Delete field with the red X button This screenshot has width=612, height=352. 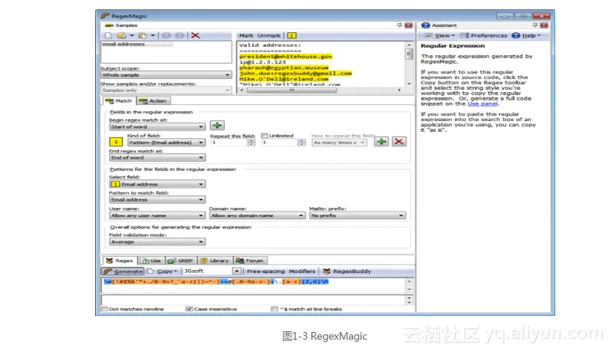click(x=399, y=141)
